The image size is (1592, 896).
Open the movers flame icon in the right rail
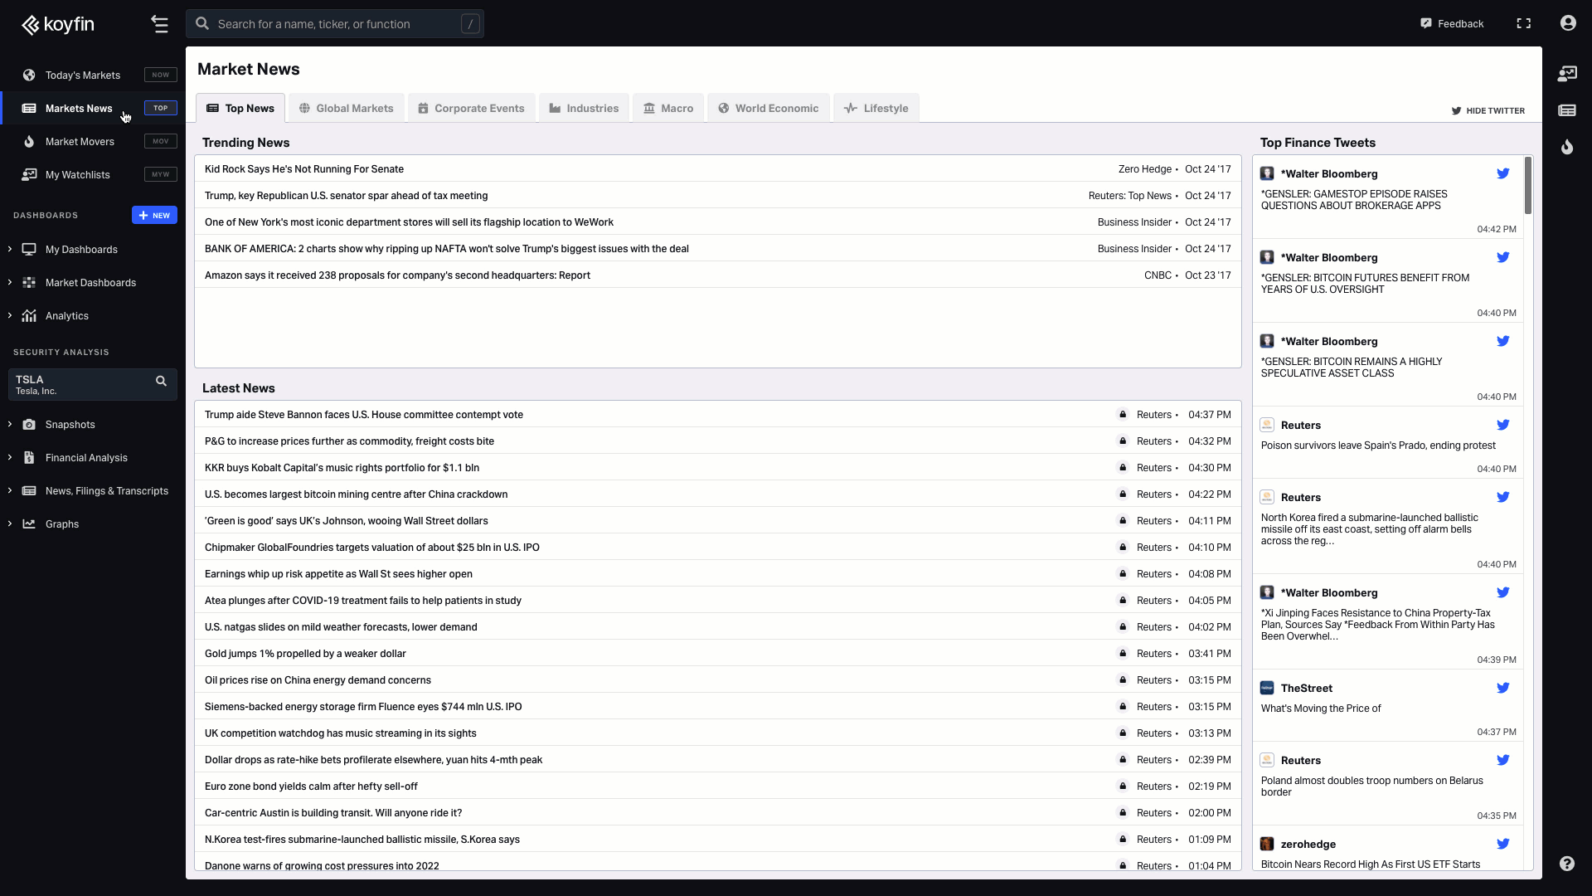click(1567, 147)
